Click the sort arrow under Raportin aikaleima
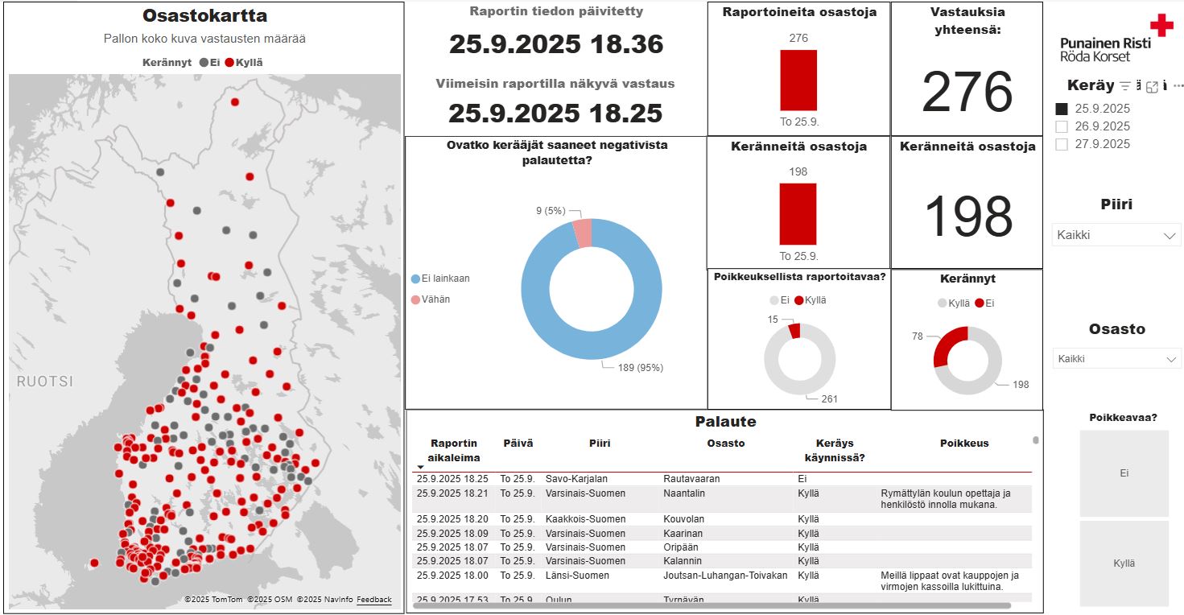 pyautogui.click(x=420, y=468)
